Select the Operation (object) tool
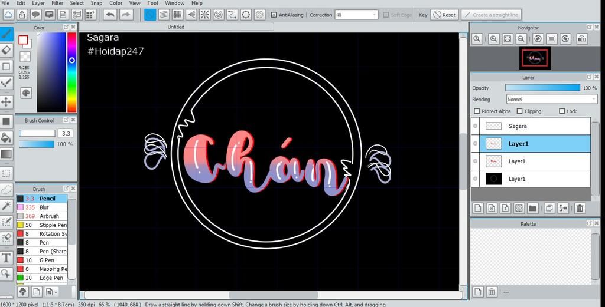Image resolution: width=605 pixels, height=307 pixels. point(6,273)
